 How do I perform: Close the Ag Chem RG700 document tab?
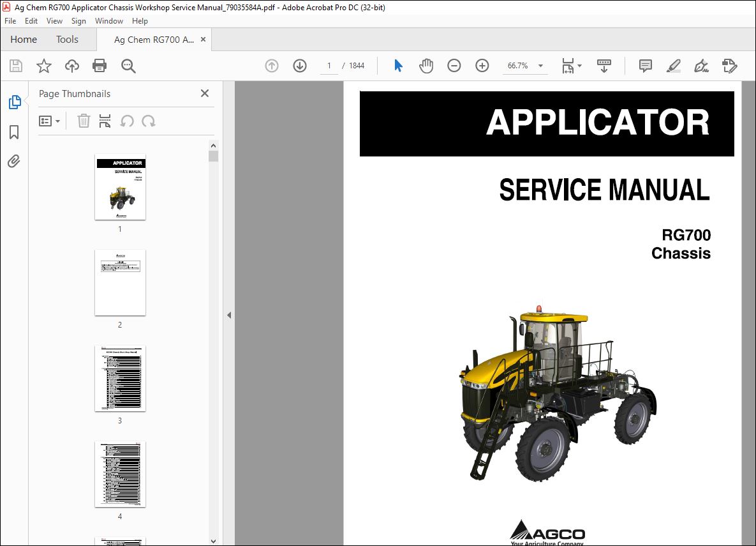click(x=203, y=40)
